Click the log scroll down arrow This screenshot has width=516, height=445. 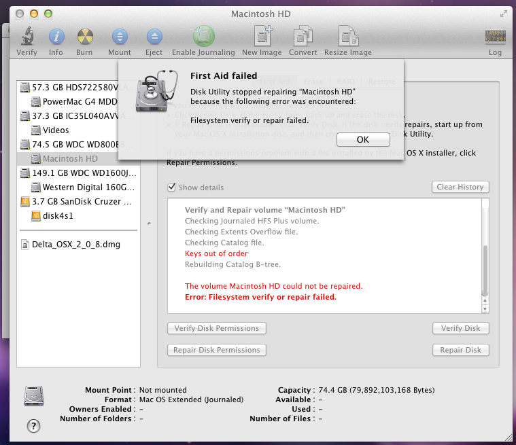pyautogui.click(x=485, y=309)
